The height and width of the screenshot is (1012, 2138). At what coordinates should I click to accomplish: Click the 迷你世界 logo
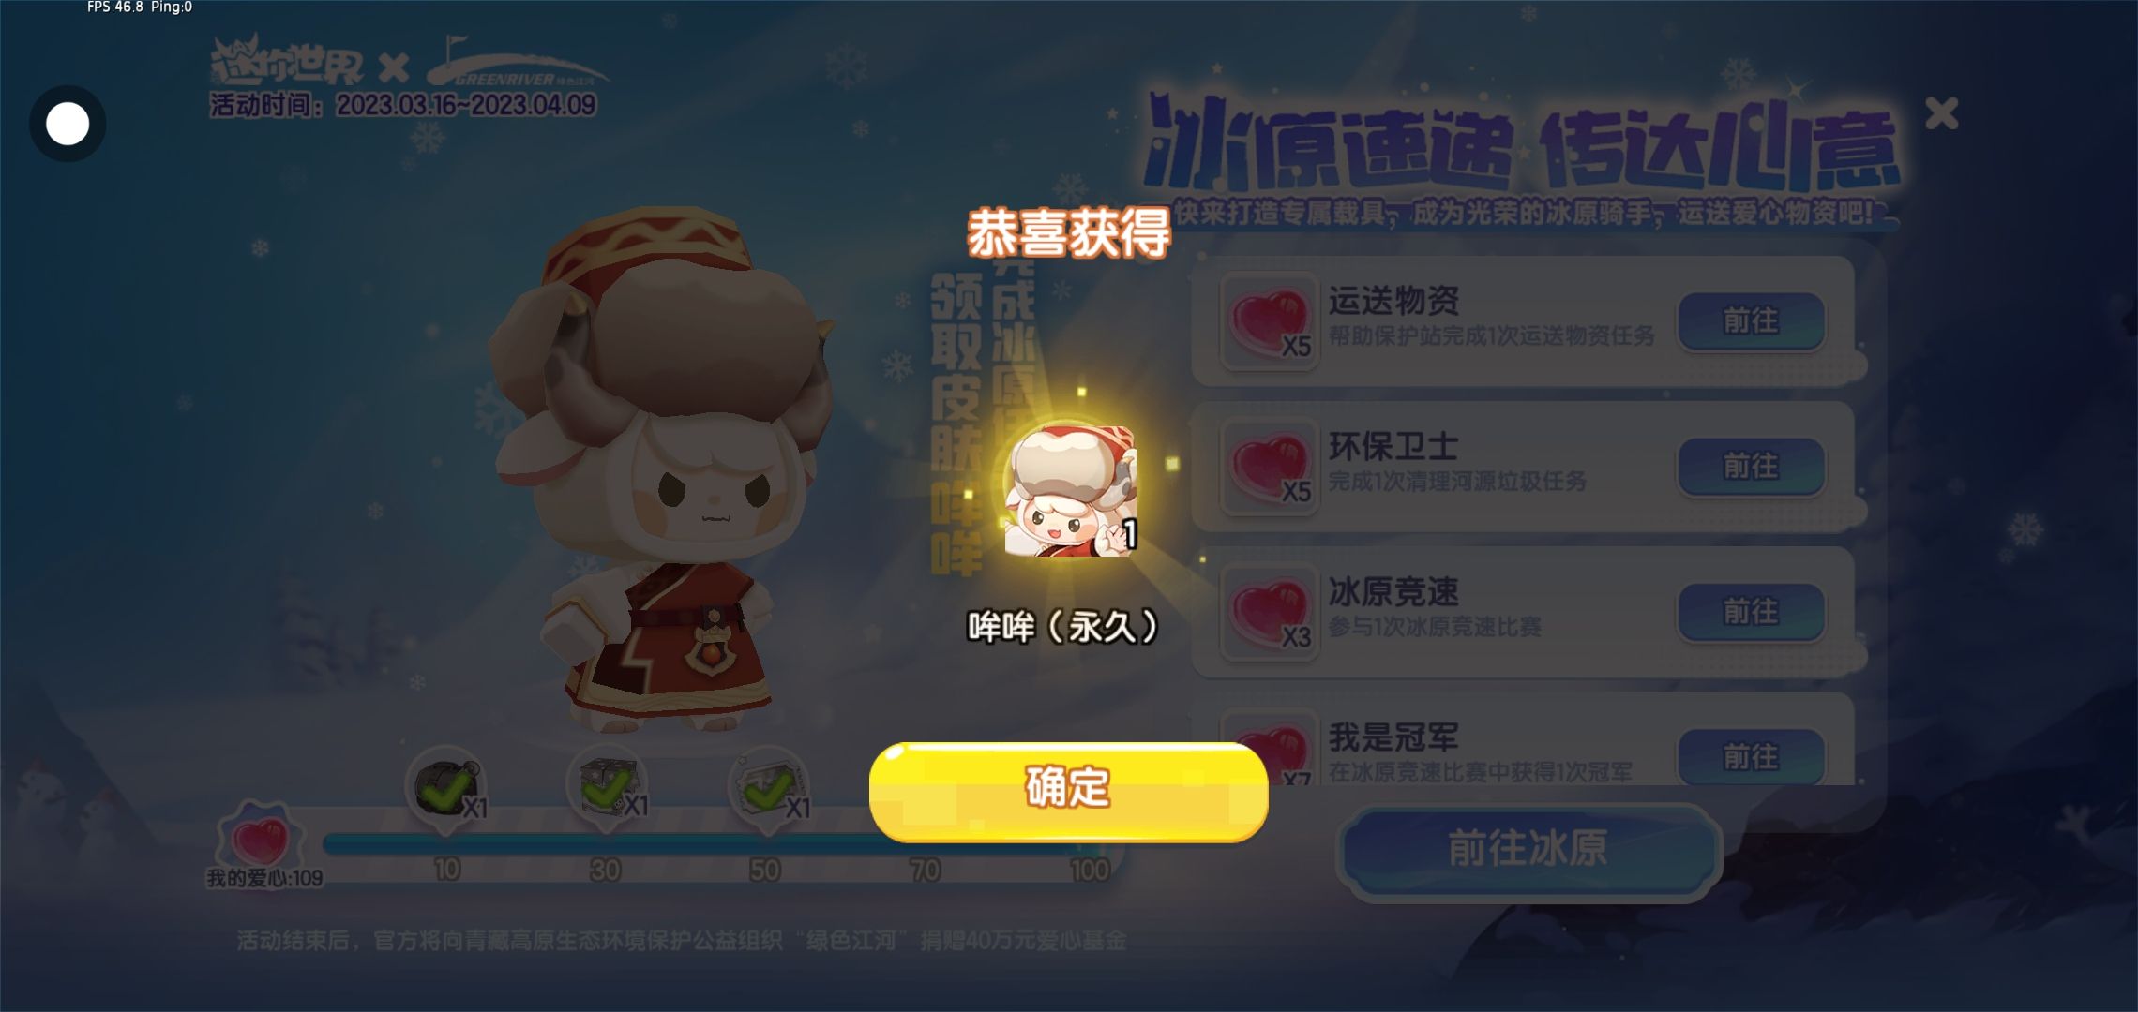tap(287, 62)
